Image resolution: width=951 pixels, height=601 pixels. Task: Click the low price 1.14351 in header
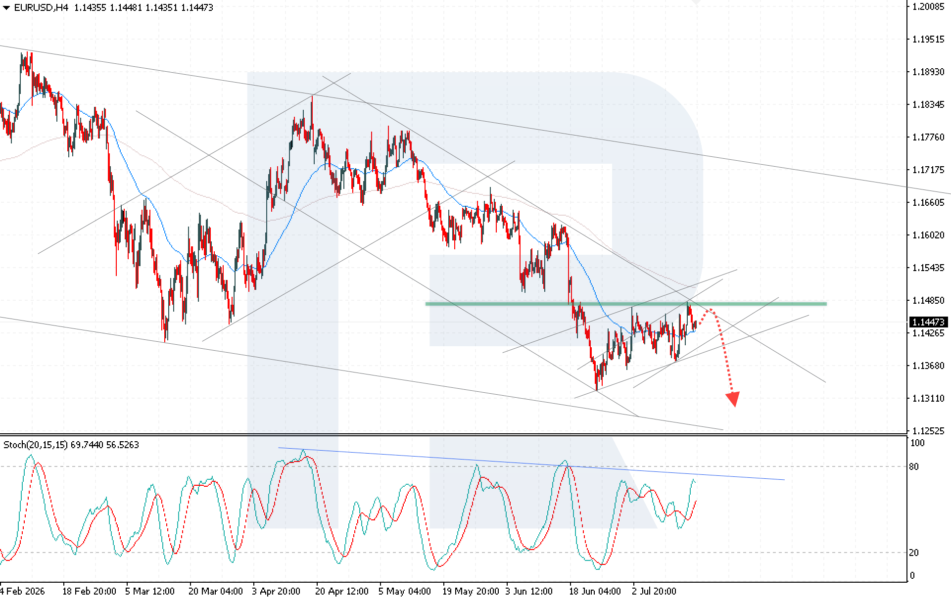[161, 8]
